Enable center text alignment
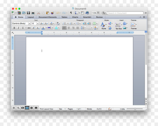 (x=69, y=28)
